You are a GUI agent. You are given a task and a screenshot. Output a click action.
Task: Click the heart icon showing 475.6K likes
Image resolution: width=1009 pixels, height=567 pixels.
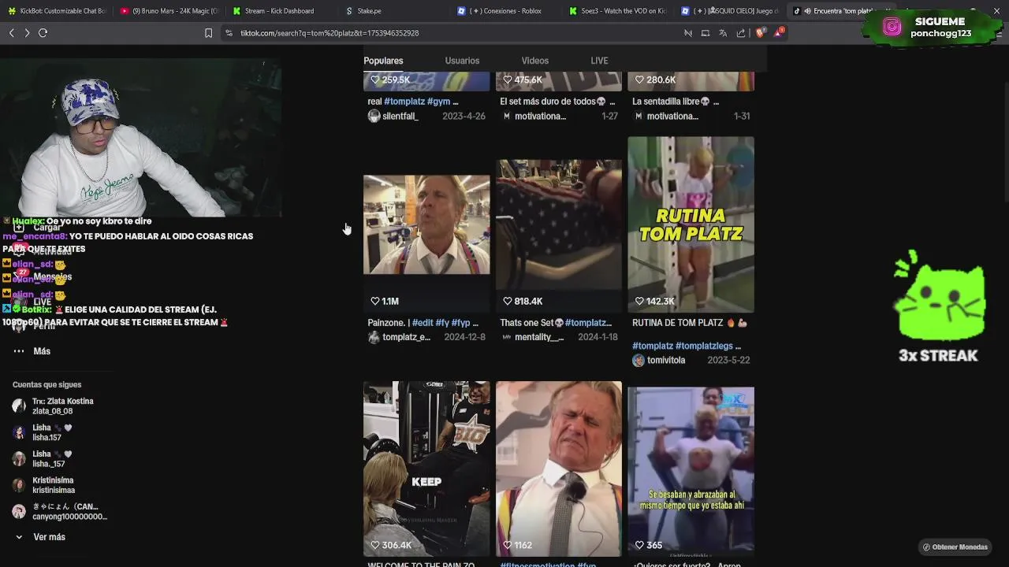(x=508, y=80)
